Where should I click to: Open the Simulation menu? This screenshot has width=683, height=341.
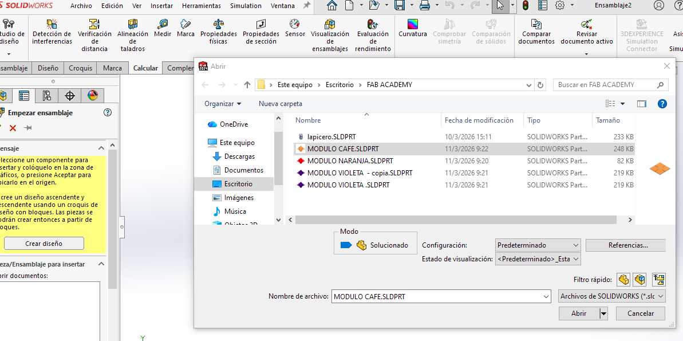(246, 6)
